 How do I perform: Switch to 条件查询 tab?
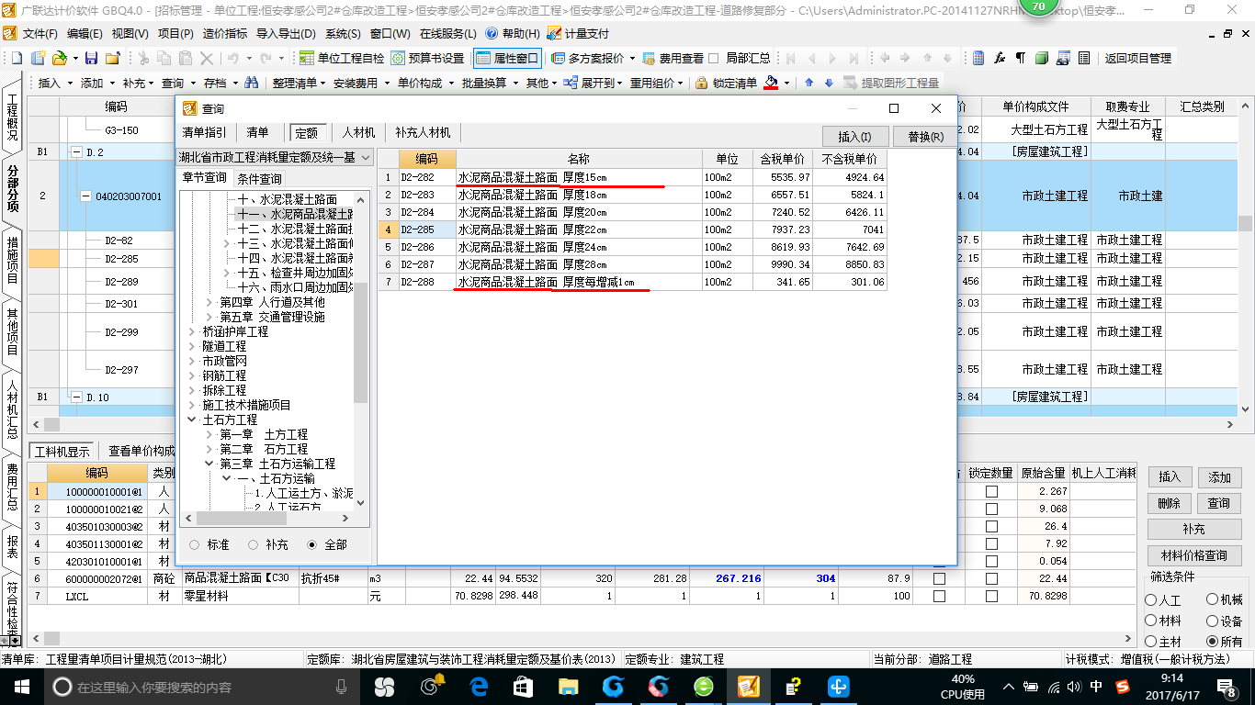pos(259,178)
